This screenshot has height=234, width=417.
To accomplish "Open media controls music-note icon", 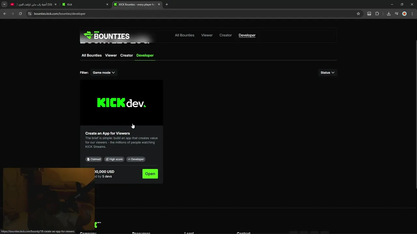I will (396, 14).
